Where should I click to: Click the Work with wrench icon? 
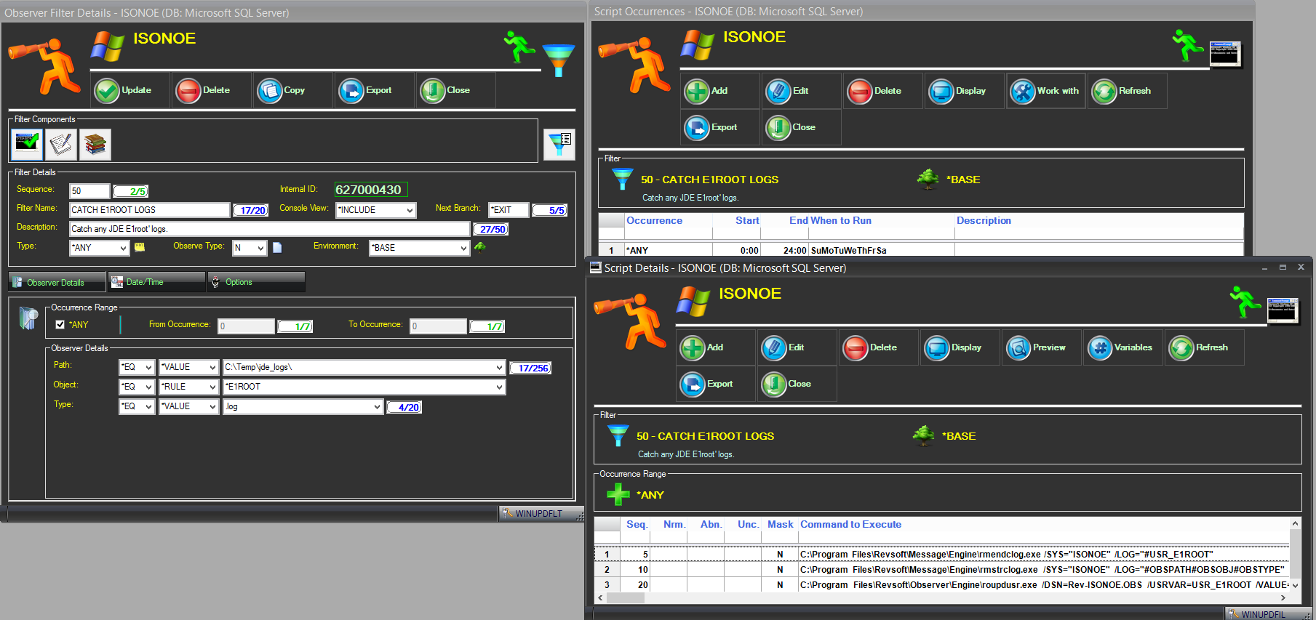[1022, 92]
